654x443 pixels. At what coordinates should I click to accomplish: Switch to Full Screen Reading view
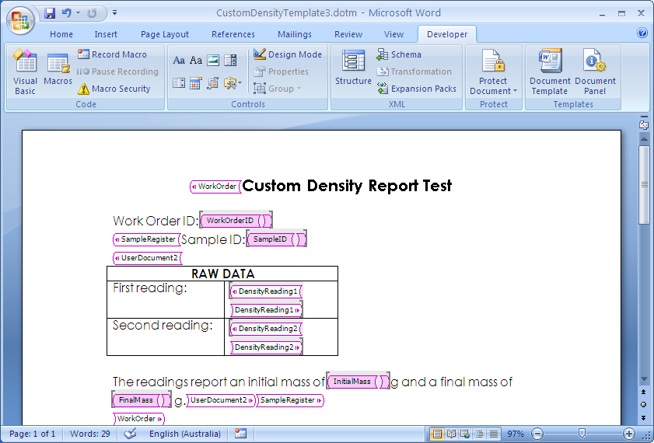(451, 434)
